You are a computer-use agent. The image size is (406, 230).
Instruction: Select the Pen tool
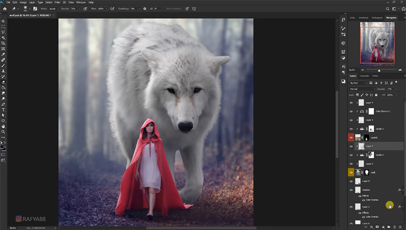pos(3,105)
